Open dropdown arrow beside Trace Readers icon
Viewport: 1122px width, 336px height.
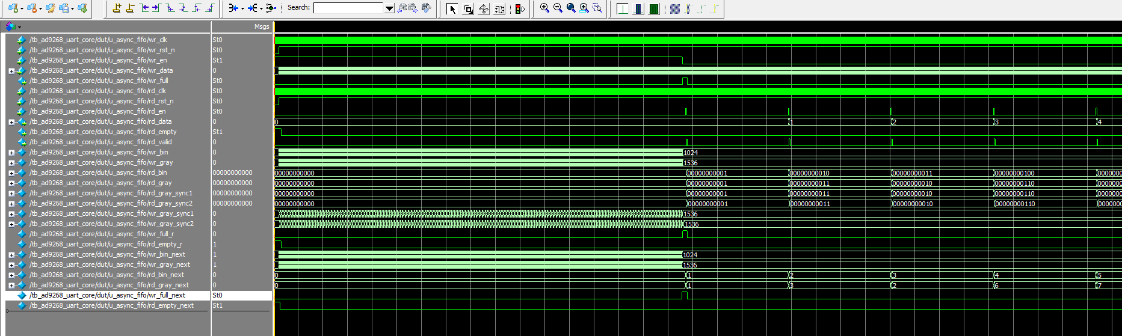tap(262, 8)
